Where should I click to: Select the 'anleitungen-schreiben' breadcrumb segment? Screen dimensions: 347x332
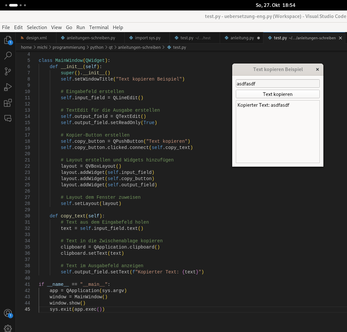(139, 47)
